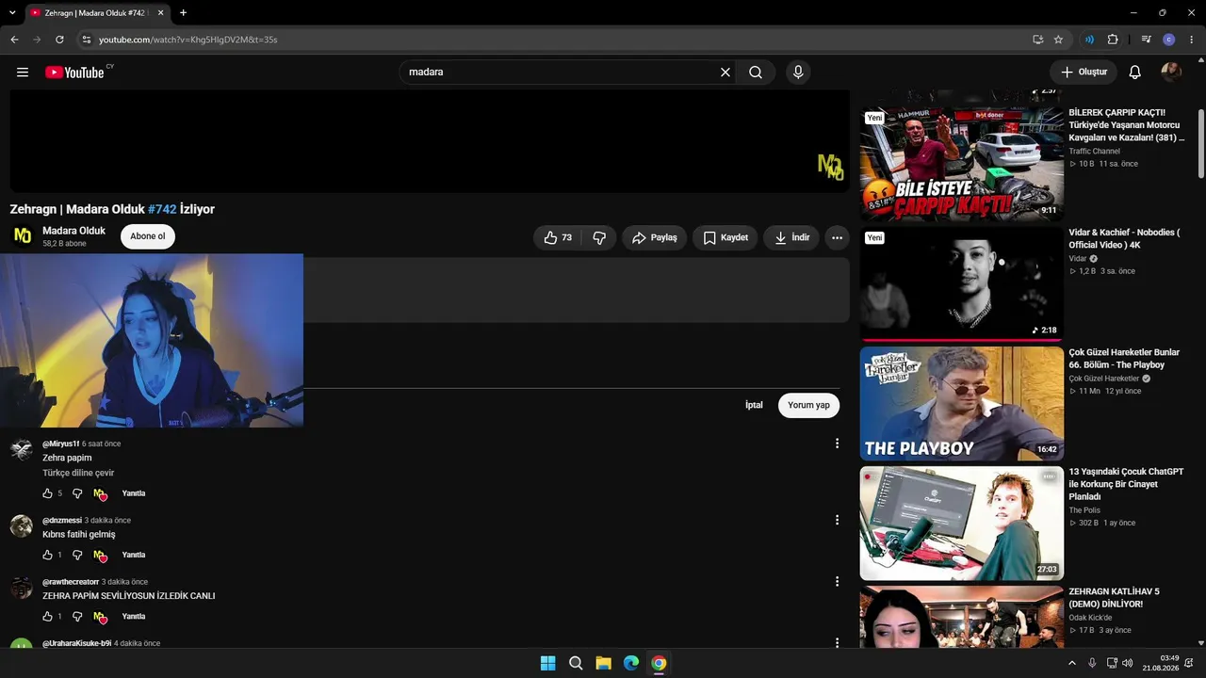Screen dimensions: 1206x678
Task: Focus the YouTube search field
Action: [562, 73]
